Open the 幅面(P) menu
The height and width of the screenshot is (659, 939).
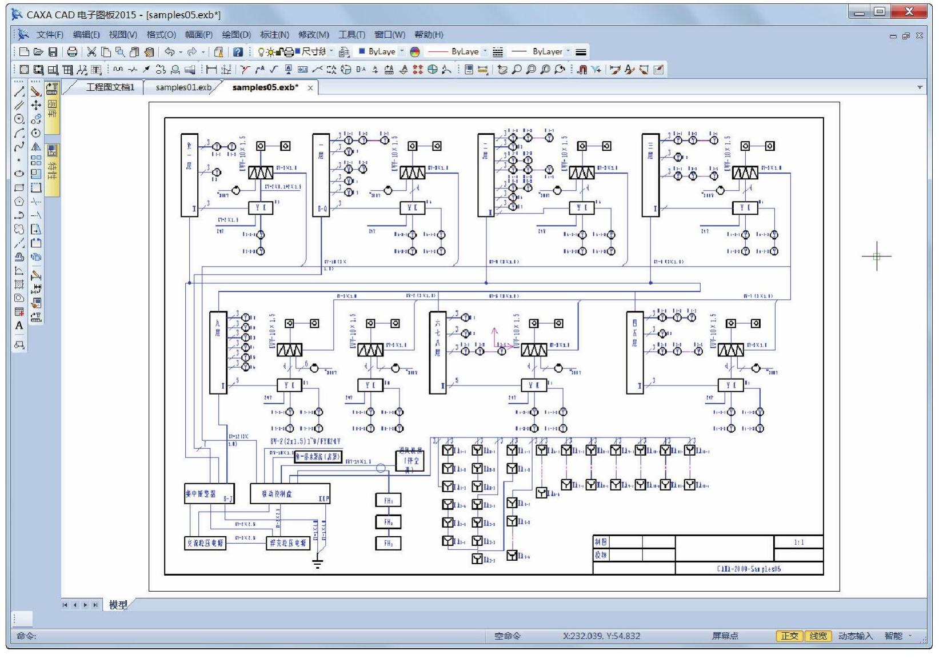coord(199,35)
